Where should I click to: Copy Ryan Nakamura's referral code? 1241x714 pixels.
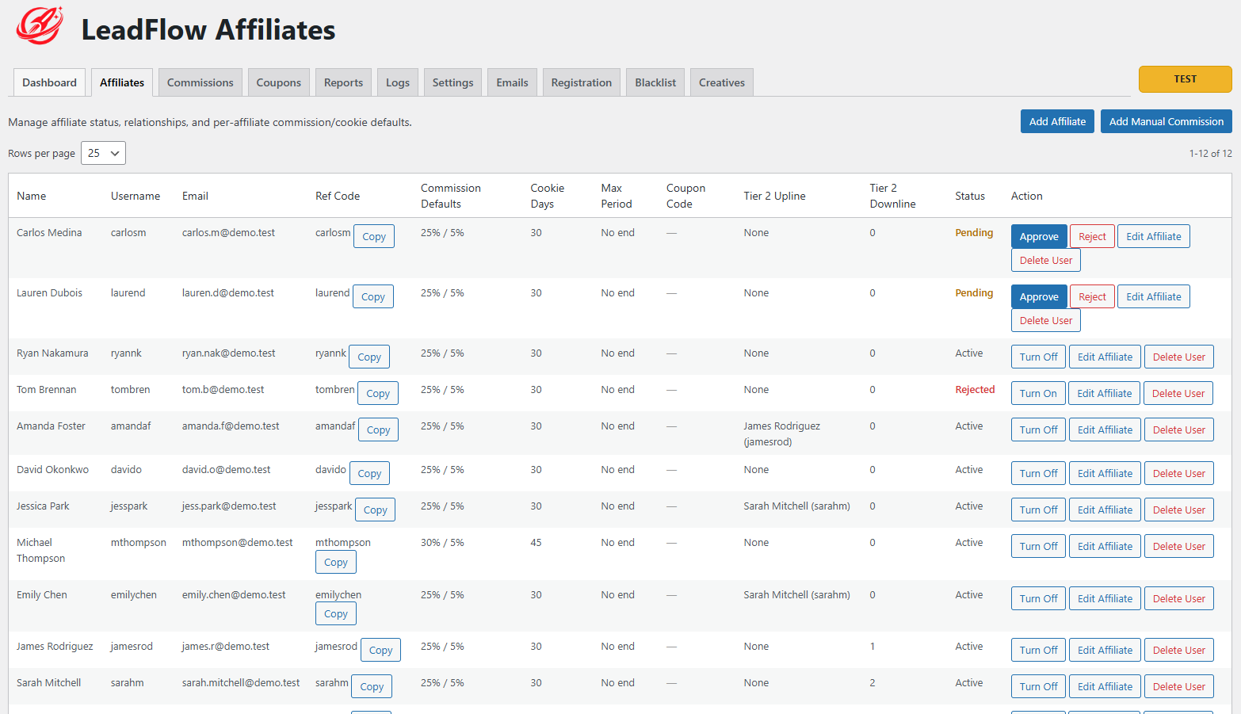tap(369, 357)
